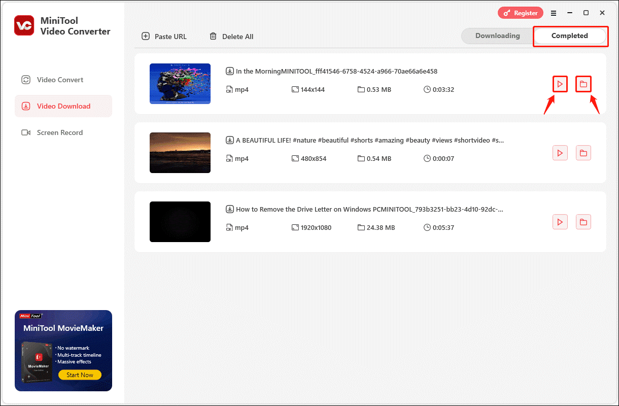Play the How to Remove Drive Letter video
The width and height of the screenshot is (619, 406).
click(x=560, y=222)
